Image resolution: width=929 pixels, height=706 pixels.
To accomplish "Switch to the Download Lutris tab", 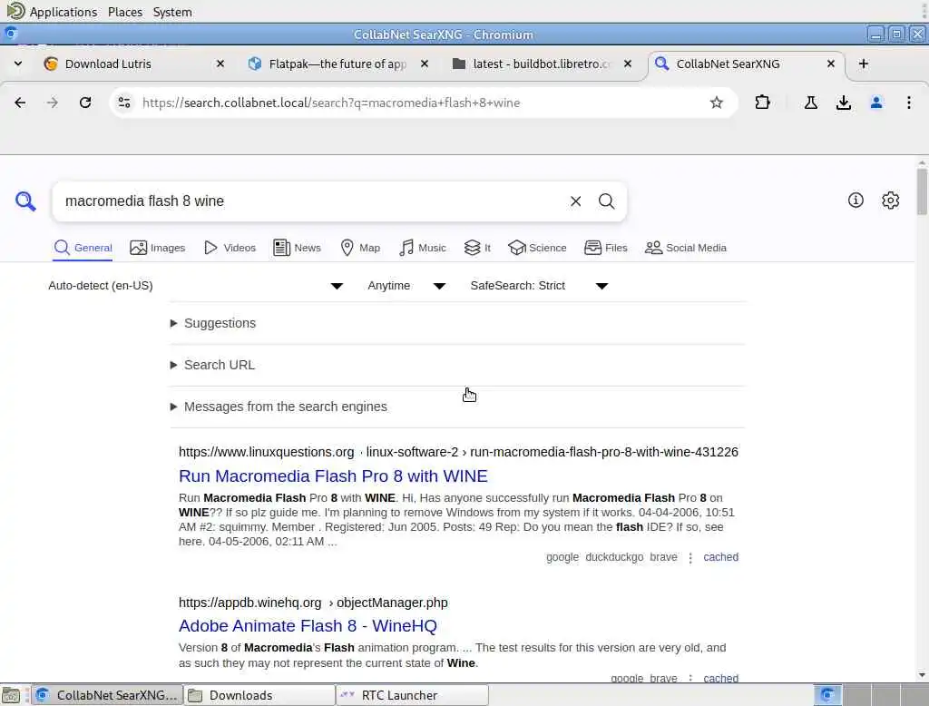I will tap(135, 64).
